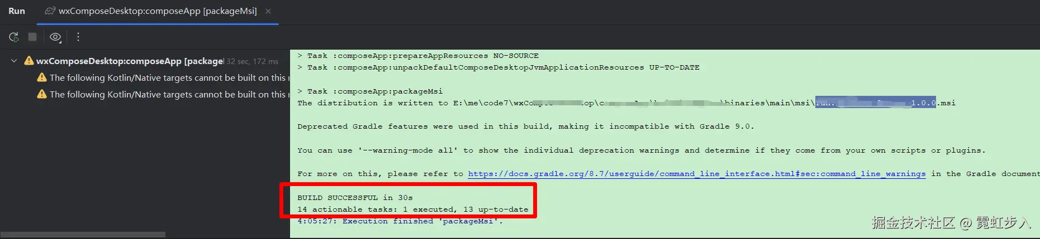Click the warning icon on the root build node
1040x239 pixels.
pyautogui.click(x=29, y=61)
